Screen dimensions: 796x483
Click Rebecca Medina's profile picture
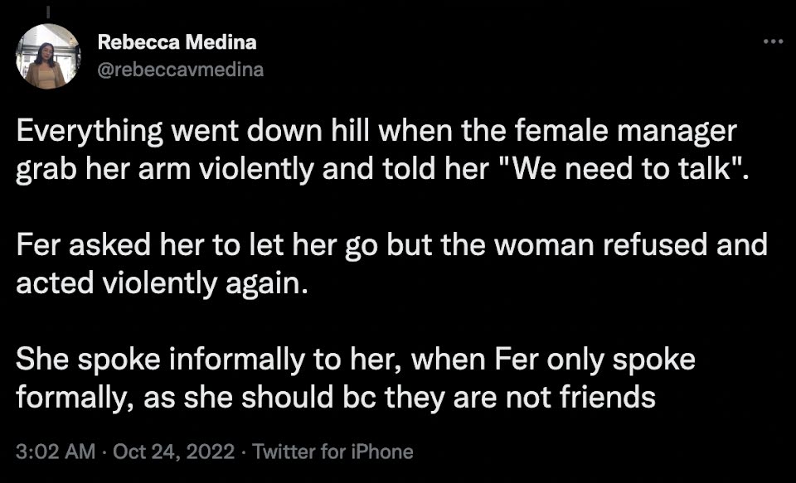[48, 56]
